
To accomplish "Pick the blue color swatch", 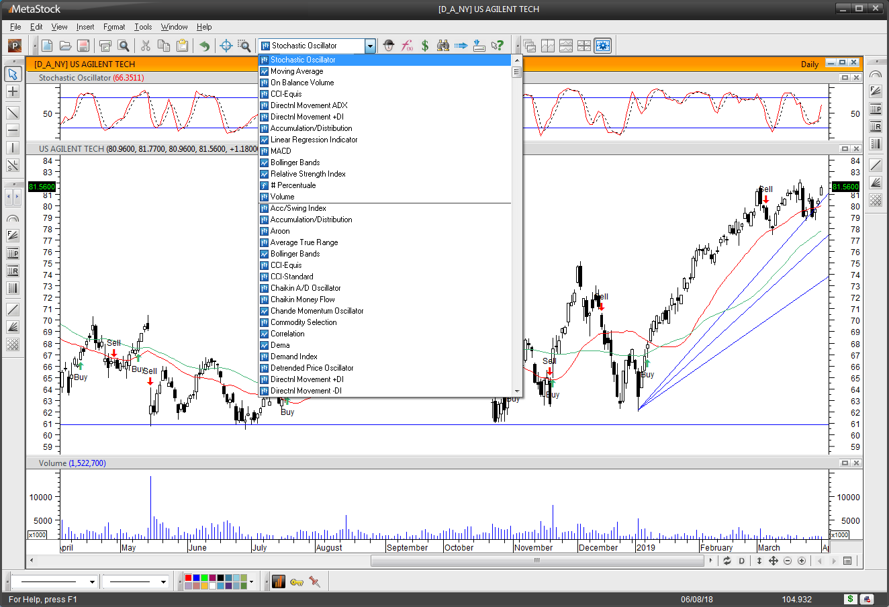I will 196,577.
